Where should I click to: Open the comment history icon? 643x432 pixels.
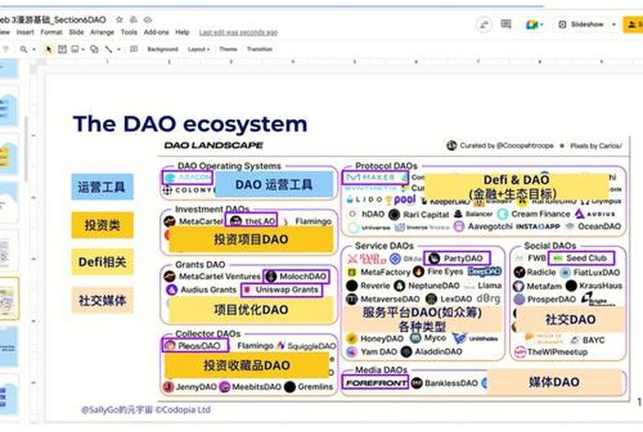click(x=506, y=24)
